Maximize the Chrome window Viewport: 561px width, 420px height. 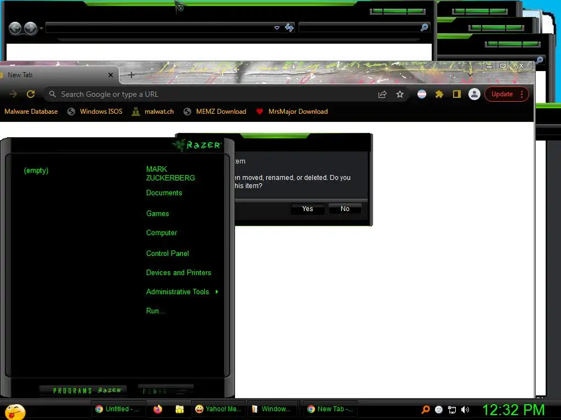tap(503, 66)
